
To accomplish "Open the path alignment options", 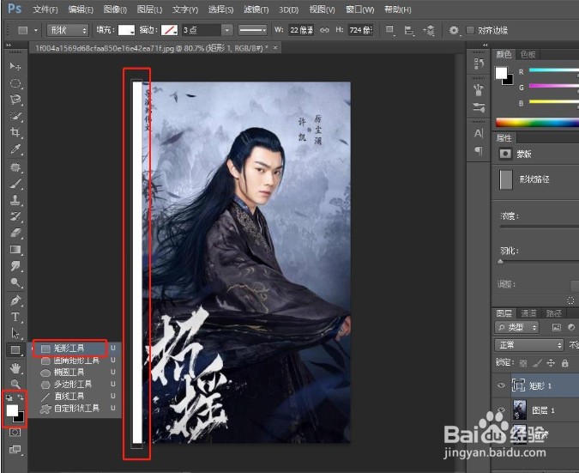I will coord(409,30).
